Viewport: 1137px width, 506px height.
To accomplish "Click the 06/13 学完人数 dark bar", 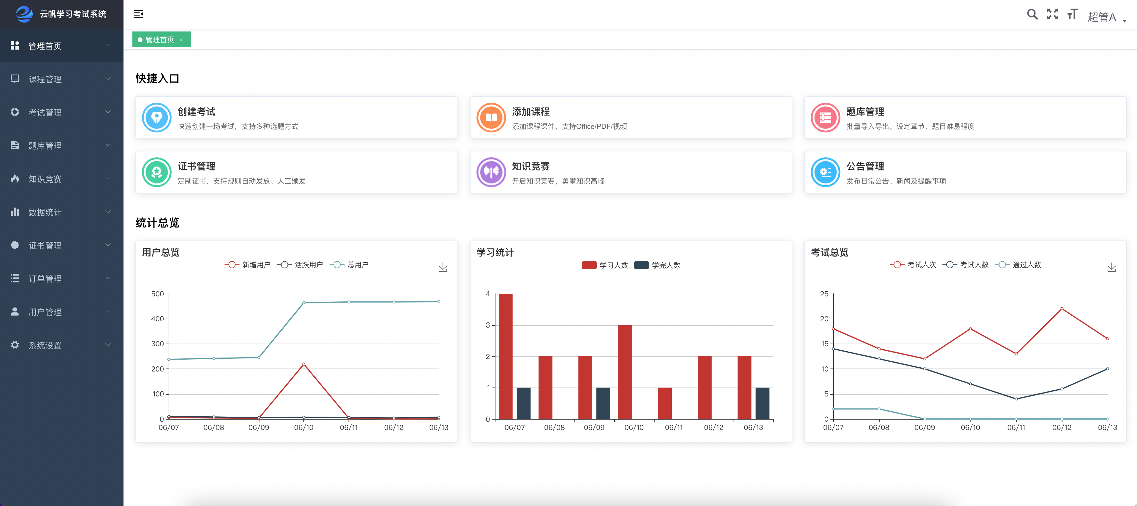I will [762, 403].
